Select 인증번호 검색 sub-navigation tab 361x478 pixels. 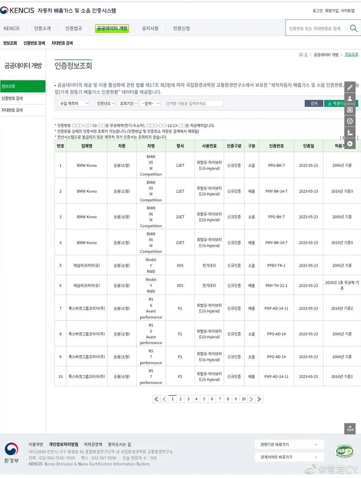(x=34, y=43)
